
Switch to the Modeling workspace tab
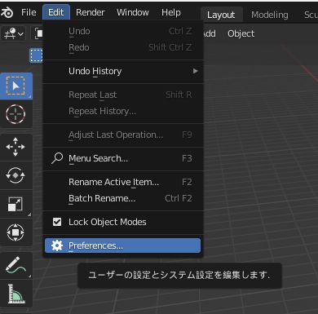[x=270, y=15]
